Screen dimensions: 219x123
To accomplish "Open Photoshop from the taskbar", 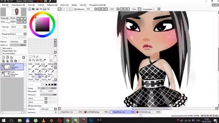I will [91, 120].
